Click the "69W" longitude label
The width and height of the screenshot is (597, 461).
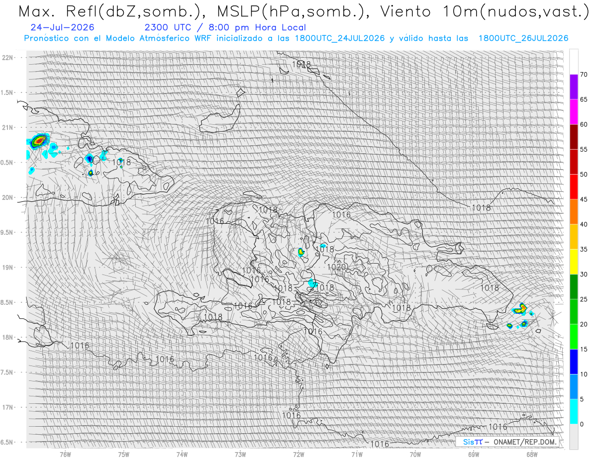coord(474,454)
